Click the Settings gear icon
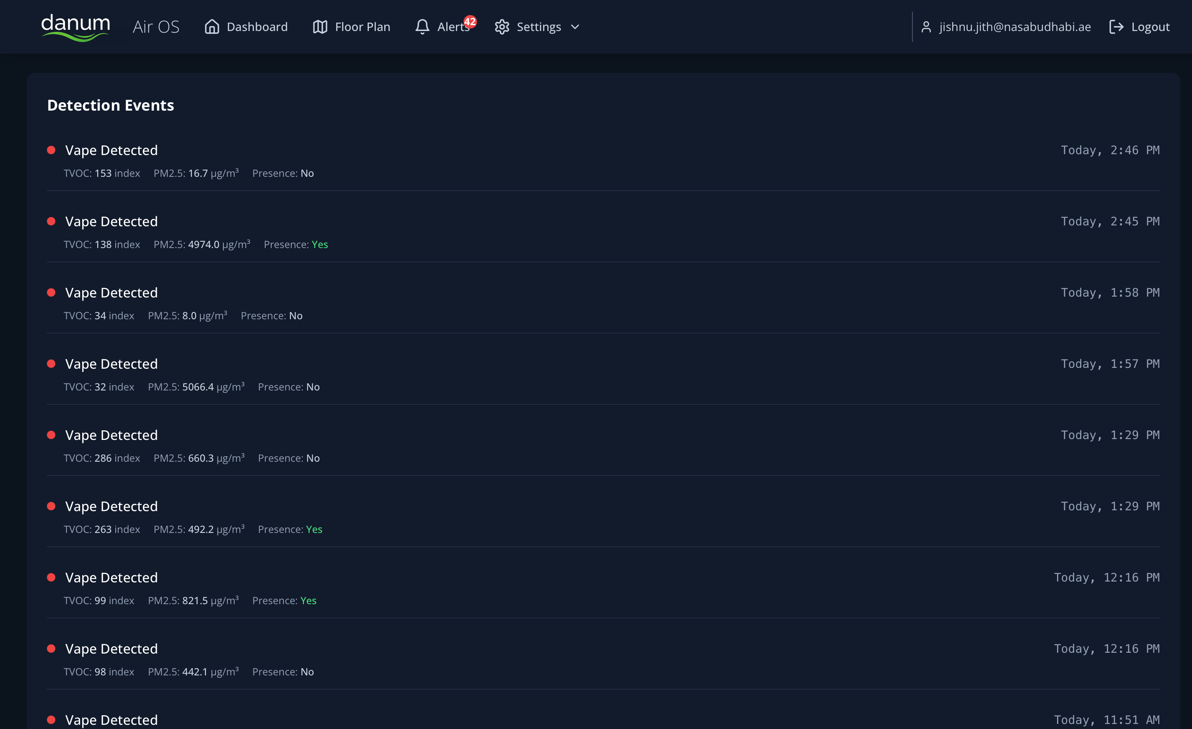Image resolution: width=1192 pixels, height=729 pixels. tap(502, 27)
